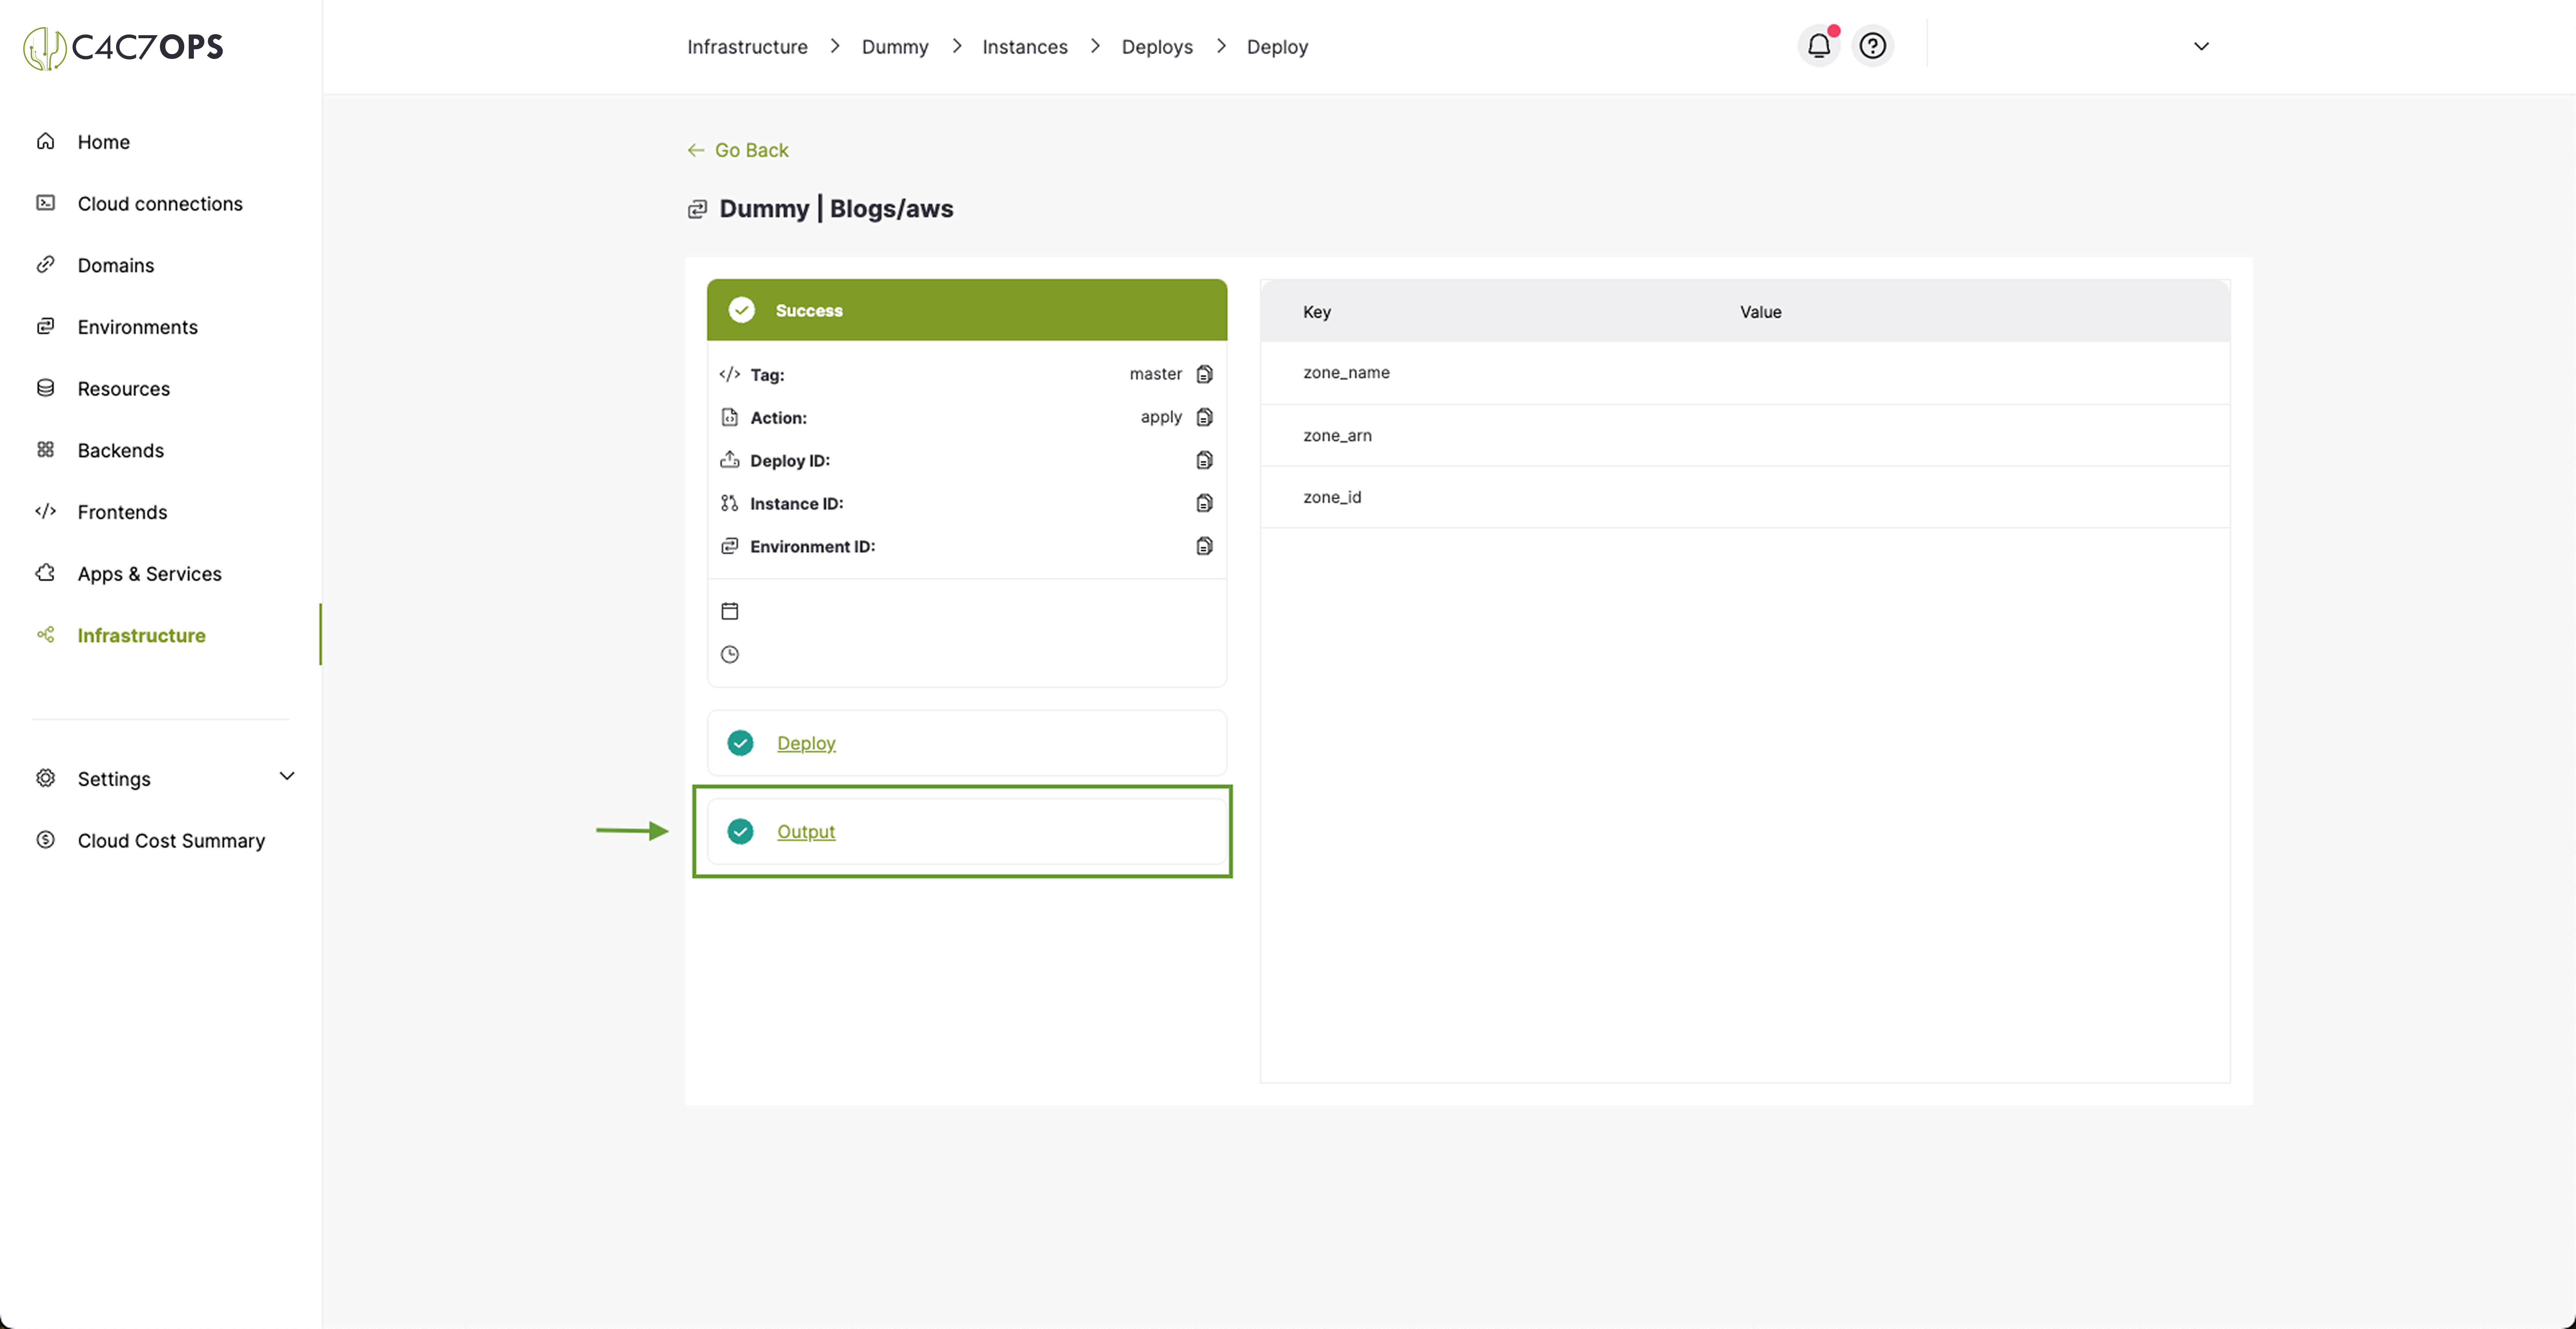Copy the Deploy ID
Image resolution: width=2576 pixels, height=1329 pixels.
click(x=1205, y=461)
